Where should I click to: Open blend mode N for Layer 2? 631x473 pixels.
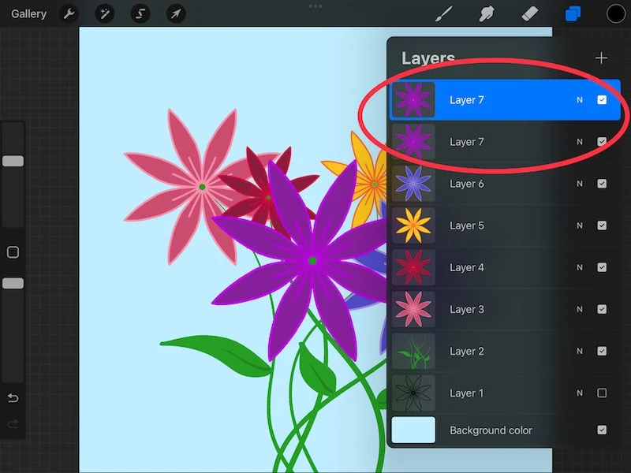tap(580, 351)
